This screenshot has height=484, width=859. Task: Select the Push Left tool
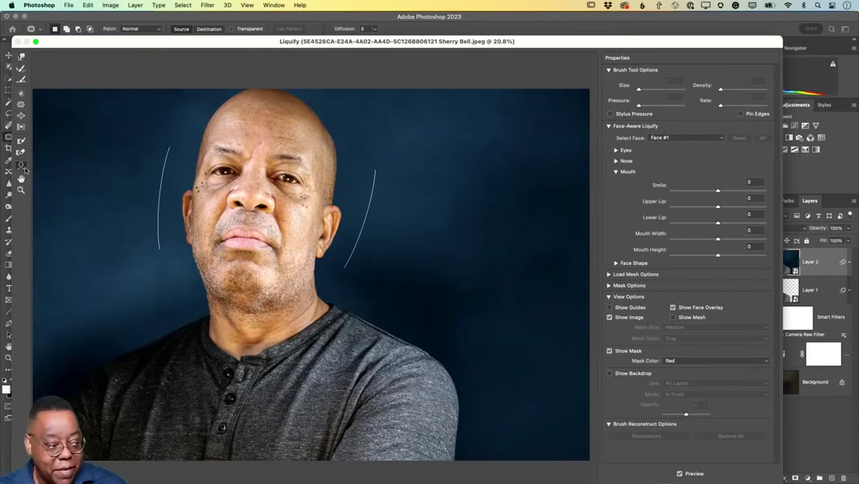[x=21, y=127]
